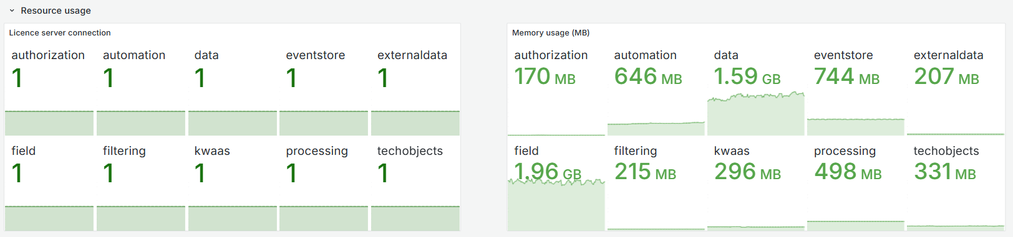Select externaldata value in Licence server connection
Viewport: 1013px width, 237px height.
click(x=383, y=78)
